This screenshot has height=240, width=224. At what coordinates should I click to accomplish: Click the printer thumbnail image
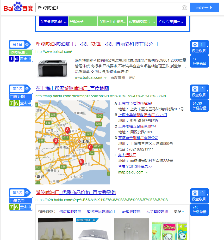53,68
